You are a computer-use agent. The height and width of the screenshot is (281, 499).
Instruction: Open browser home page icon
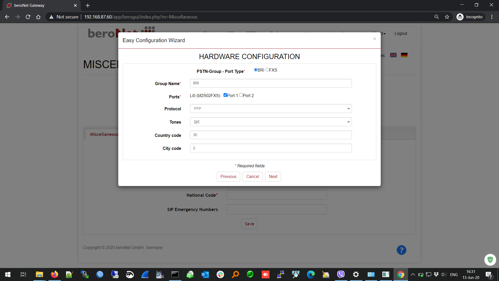coord(38,17)
